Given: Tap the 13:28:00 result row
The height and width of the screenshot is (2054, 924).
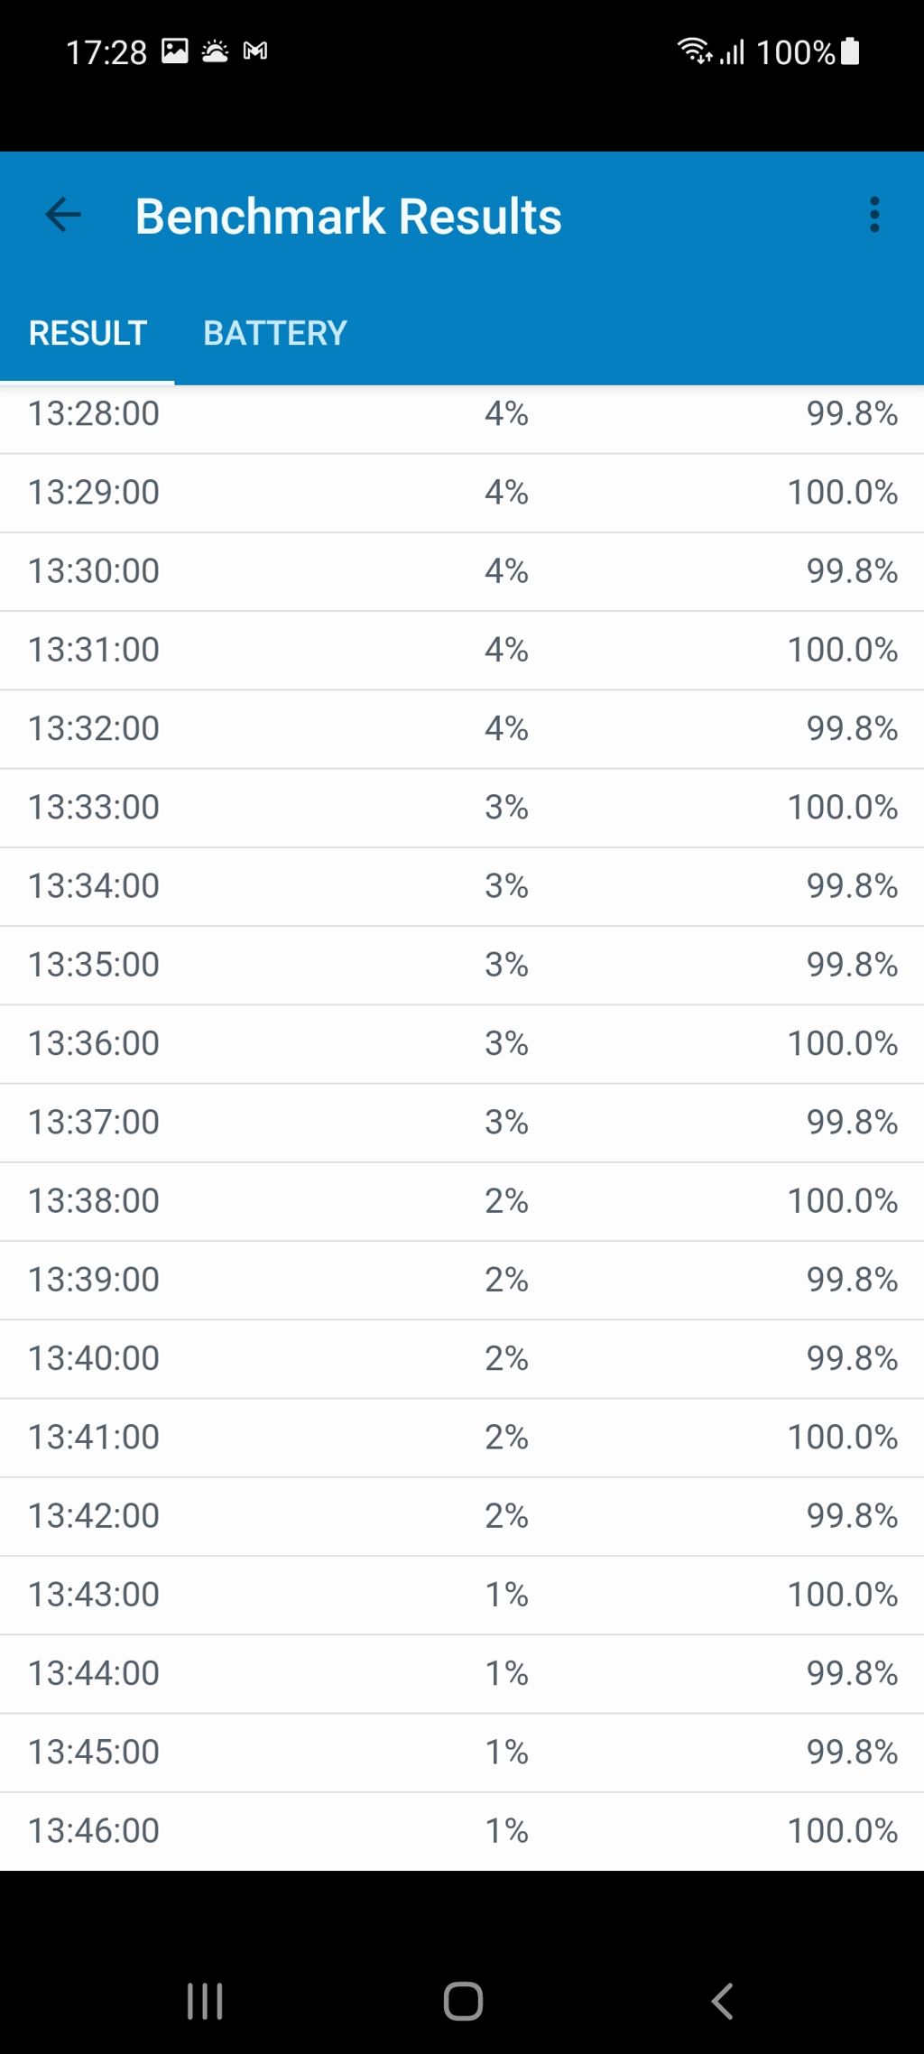Looking at the screenshot, I should tap(462, 414).
